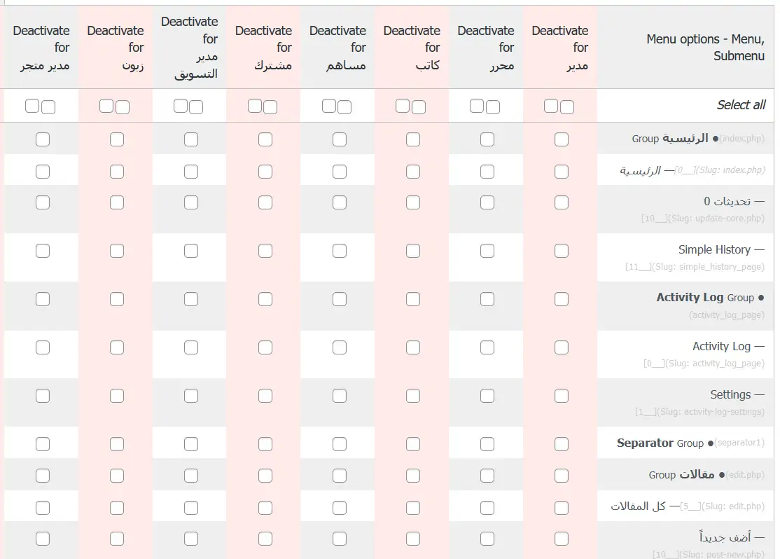
Task: Tick كل المقالات checkbox for مدير التسويق
Action: (x=191, y=507)
